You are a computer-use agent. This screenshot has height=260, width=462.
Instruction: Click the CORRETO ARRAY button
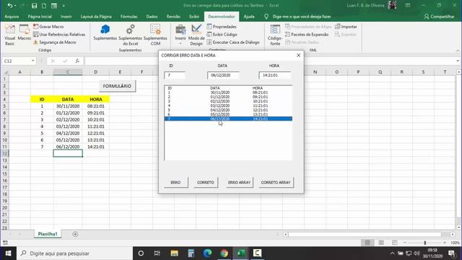coord(276,183)
